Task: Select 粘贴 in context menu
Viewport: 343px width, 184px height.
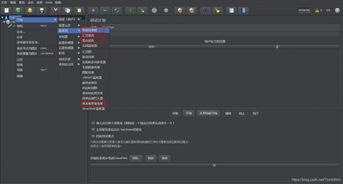Action: (37, 26)
